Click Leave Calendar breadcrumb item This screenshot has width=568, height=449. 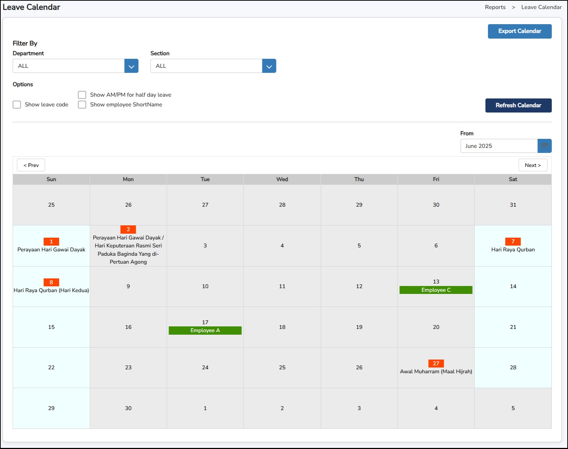pyautogui.click(x=541, y=7)
